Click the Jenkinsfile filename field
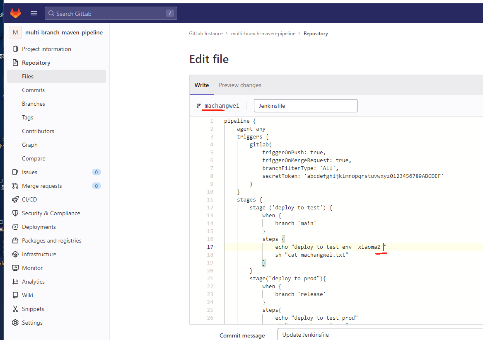The width and height of the screenshot is (483, 340). (306, 106)
